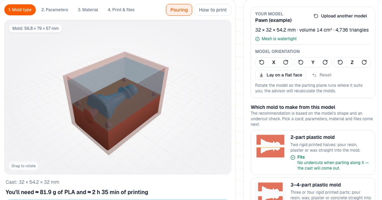Viewport: 382px width, 200px height.
Task: Rotate model counter-clockwise around X axis
Action: point(262,62)
